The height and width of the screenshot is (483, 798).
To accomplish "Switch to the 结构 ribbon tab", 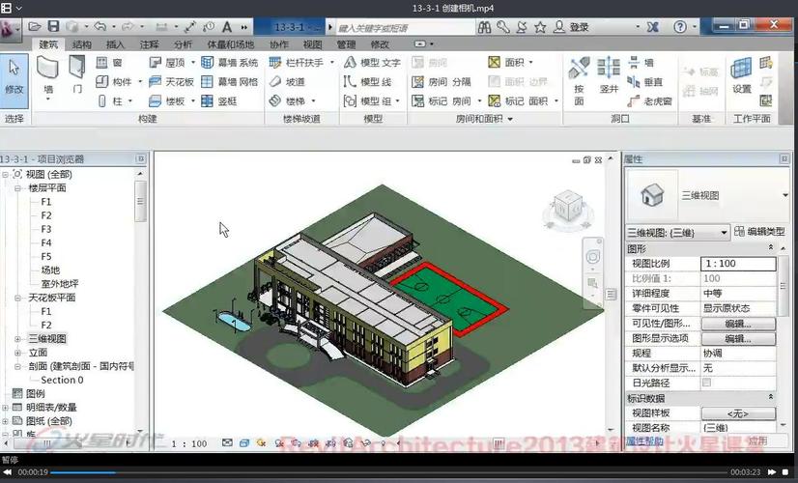I will pyautogui.click(x=82, y=44).
